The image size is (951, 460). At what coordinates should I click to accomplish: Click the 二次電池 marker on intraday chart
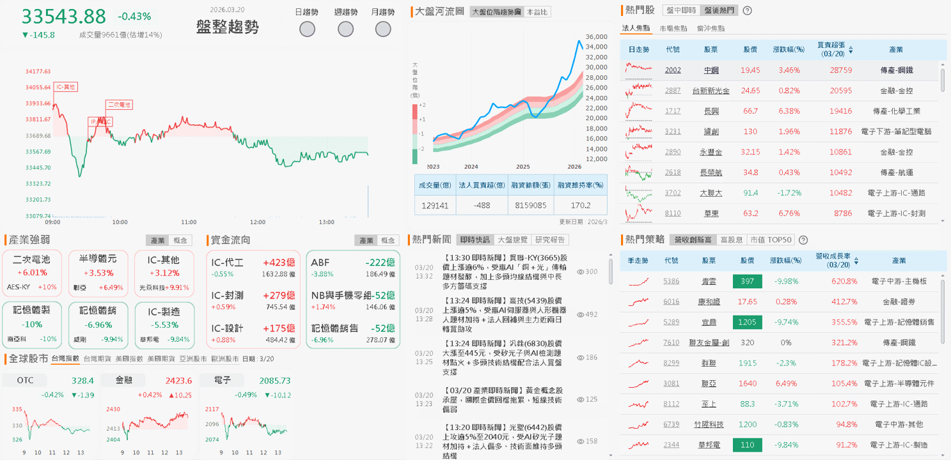point(119,104)
